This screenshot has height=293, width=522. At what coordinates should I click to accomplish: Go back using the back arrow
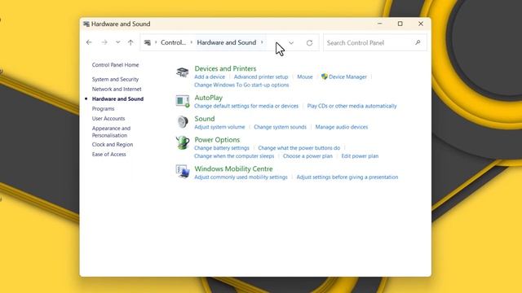pos(89,42)
